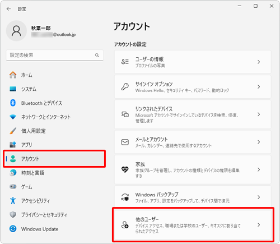280x244 pixels.
Task: Click the chevron on the 家族 row
Action: [259, 169]
